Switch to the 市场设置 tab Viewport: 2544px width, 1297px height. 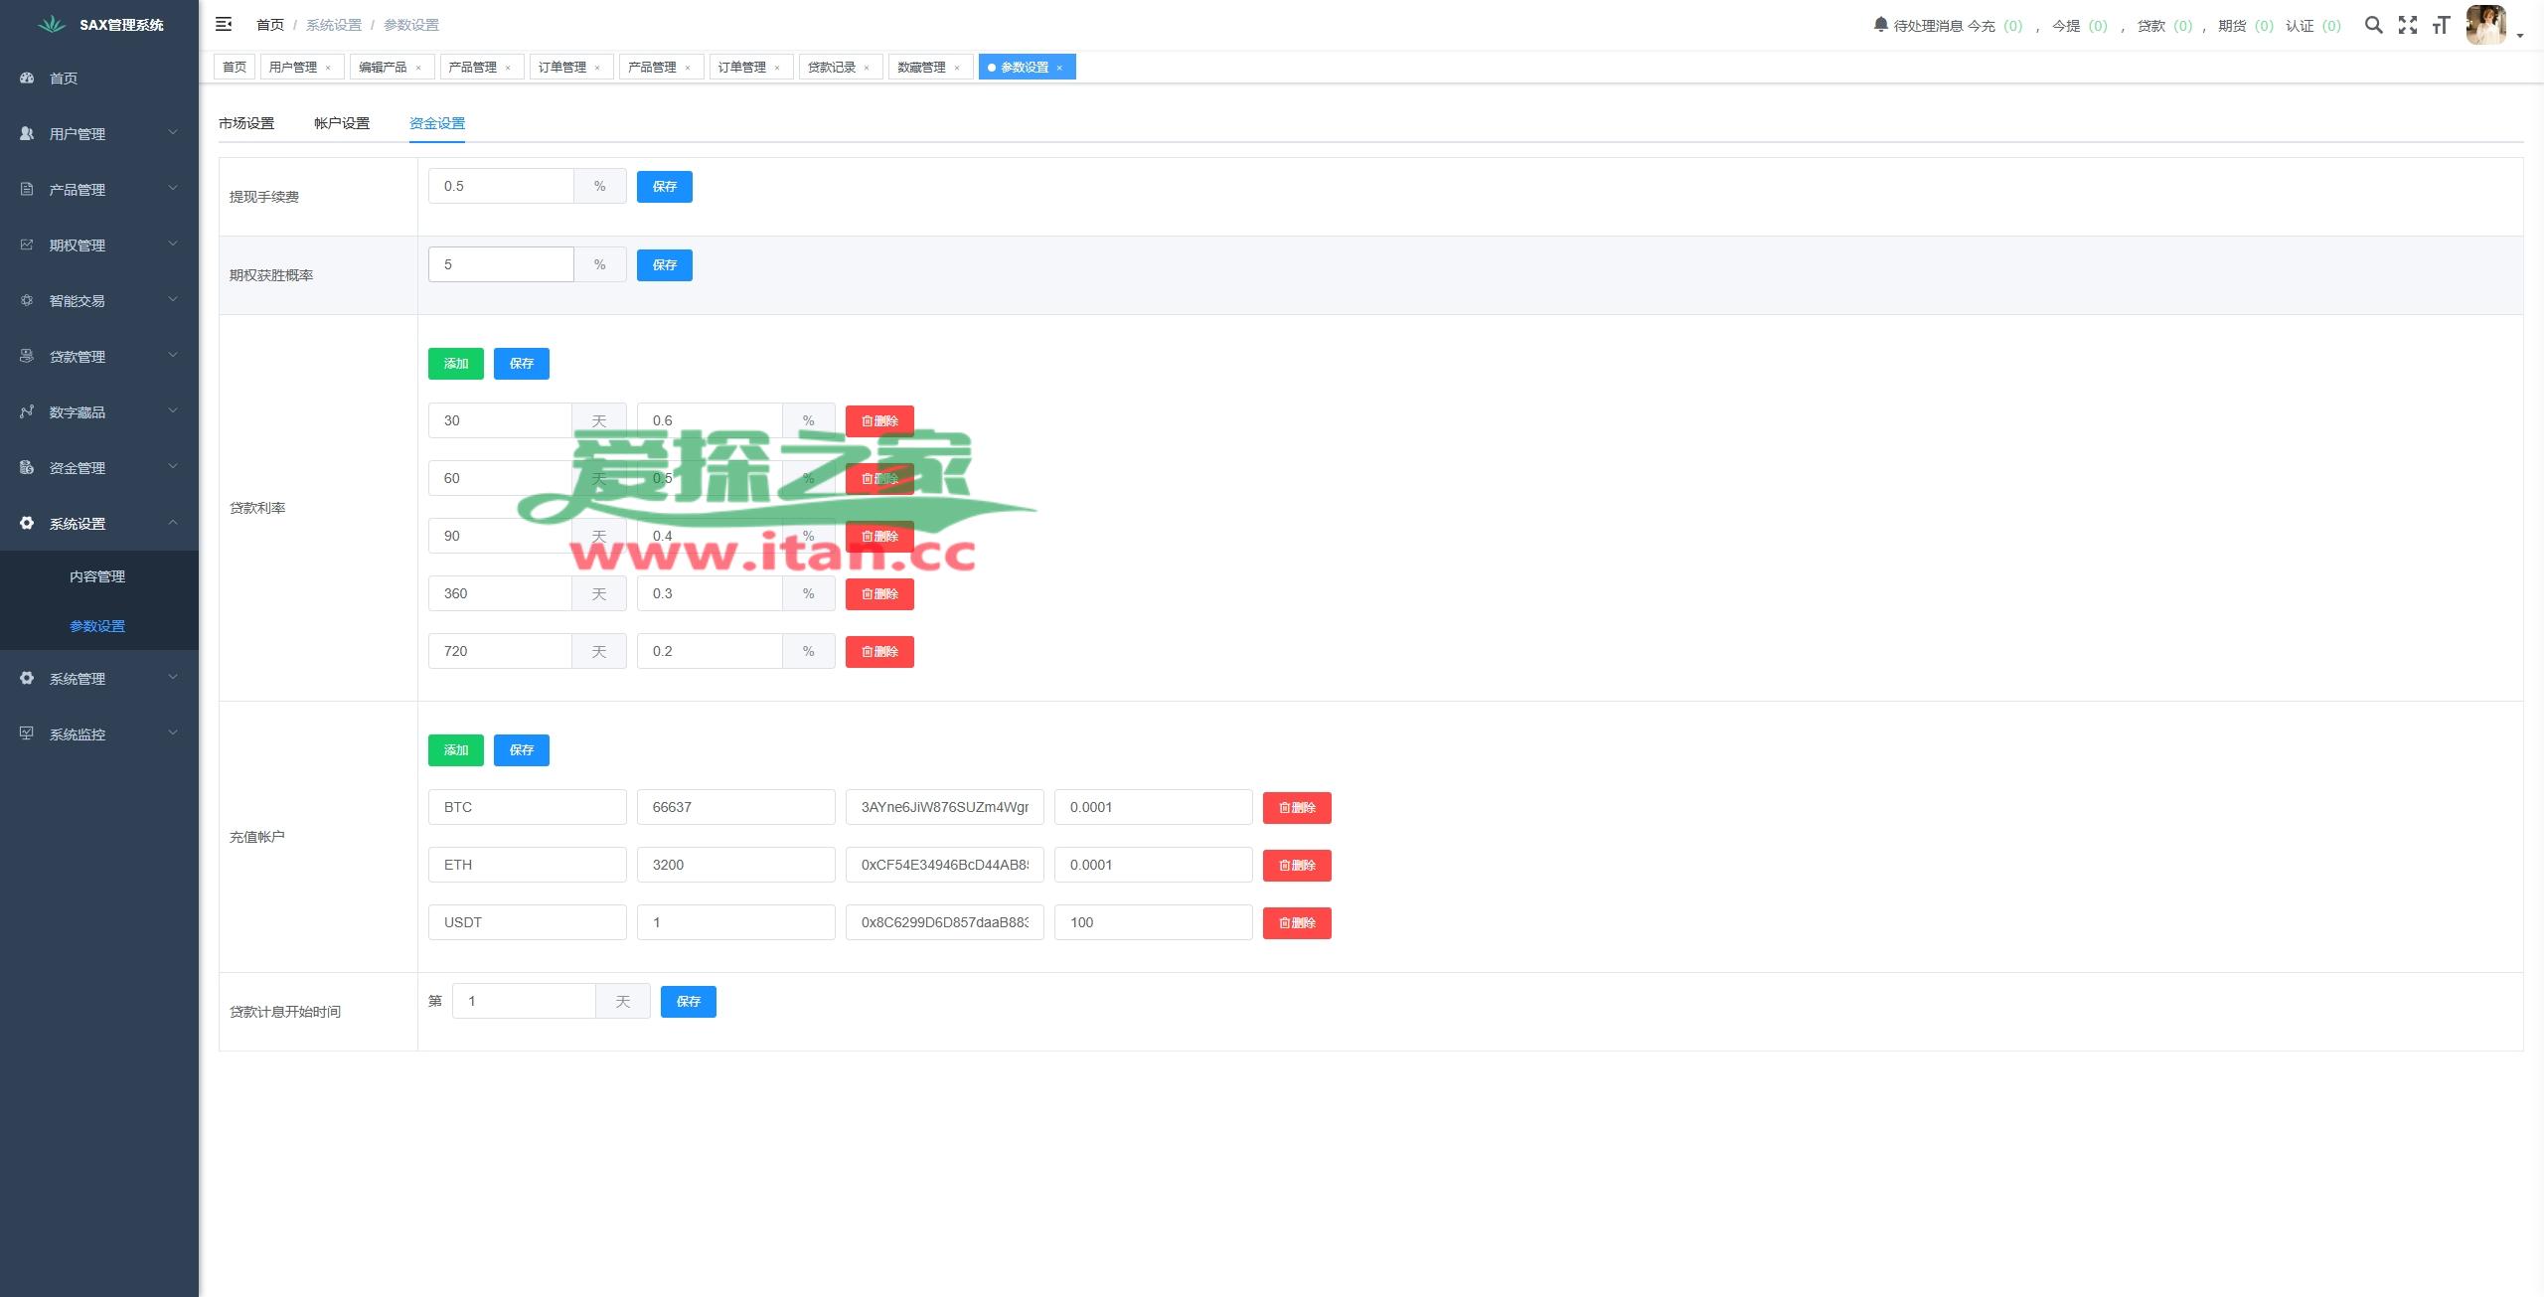[x=246, y=123]
